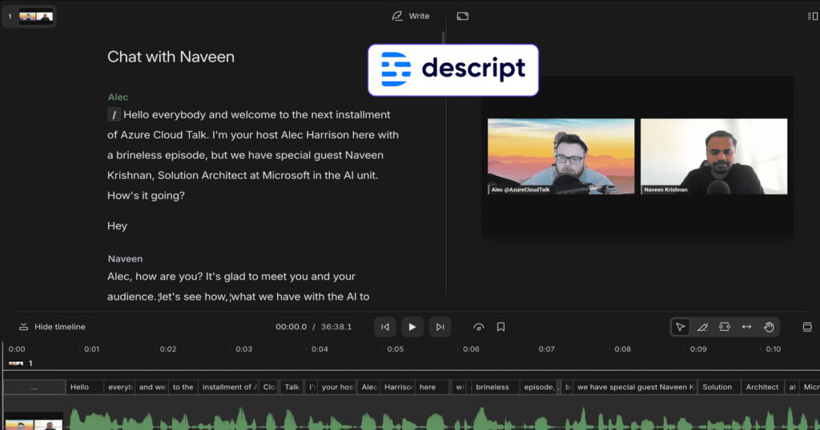Hide the timeline
The width and height of the screenshot is (820, 430).
coord(52,327)
